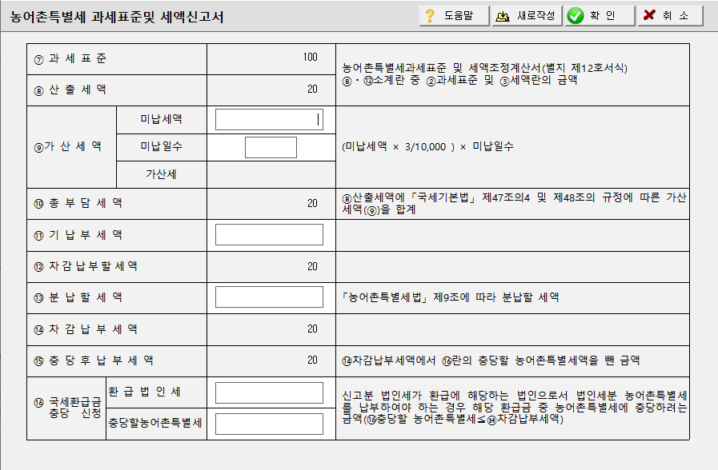Click the ⑧ 산출세액 row label

(x=70, y=90)
